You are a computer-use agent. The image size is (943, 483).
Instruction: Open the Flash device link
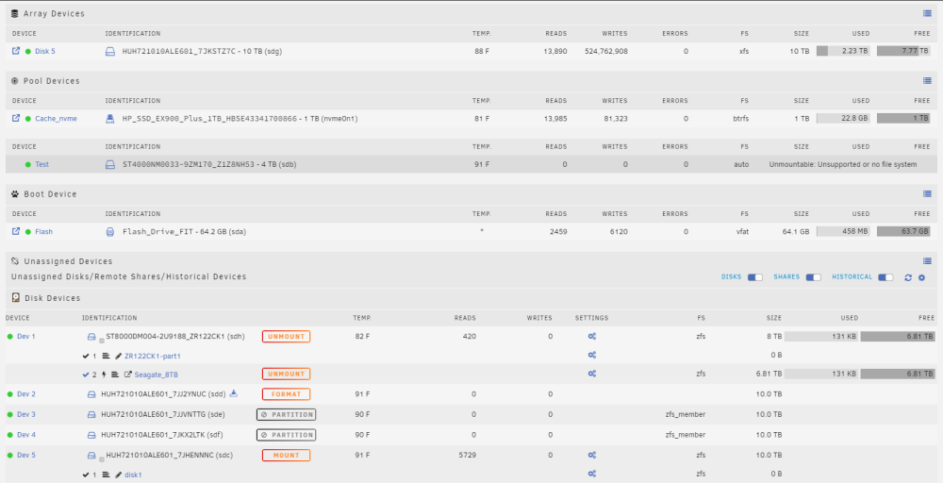point(44,232)
